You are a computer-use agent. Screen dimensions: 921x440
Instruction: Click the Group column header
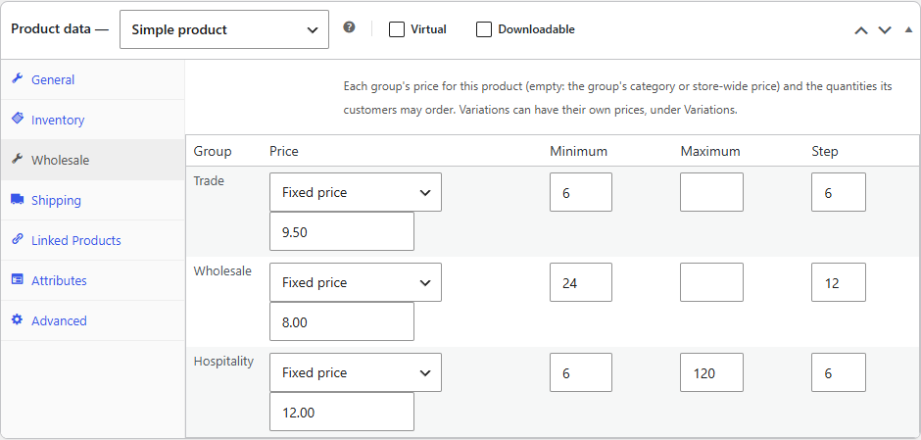213,152
